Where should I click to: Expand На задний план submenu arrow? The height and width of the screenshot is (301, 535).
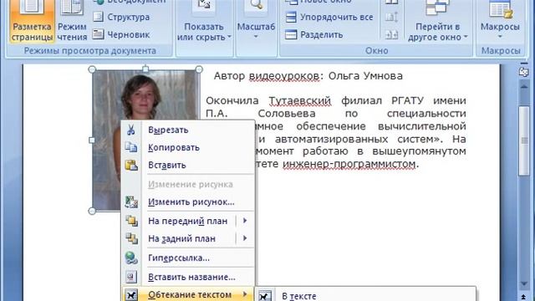pyautogui.click(x=245, y=238)
